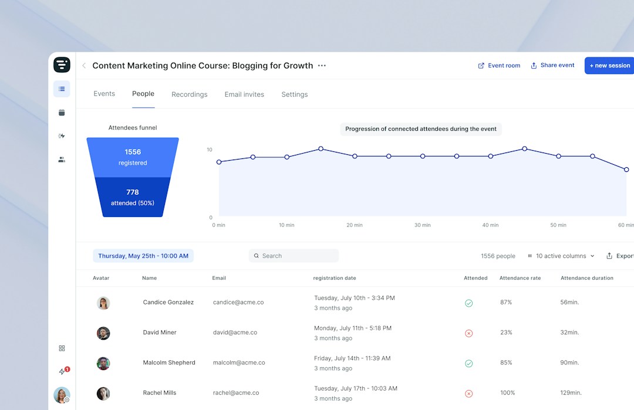Click the Thursday, May 25th session date chip
Screen dimensions: 634x410
tap(143, 256)
